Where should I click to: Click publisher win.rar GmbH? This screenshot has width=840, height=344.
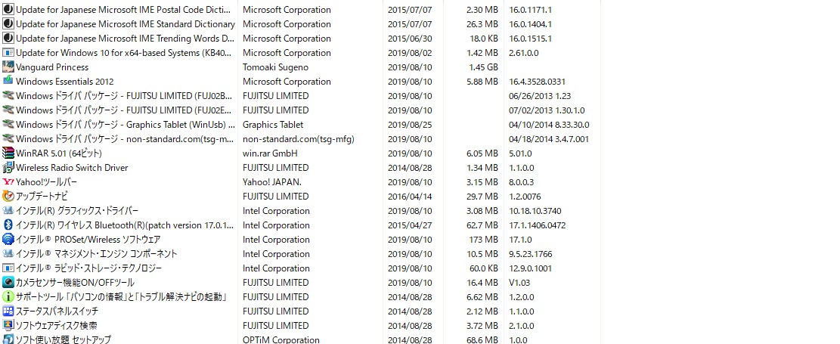270,153
